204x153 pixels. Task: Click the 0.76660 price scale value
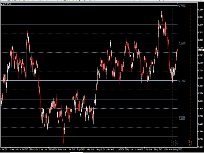pyautogui.click(x=200, y=93)
